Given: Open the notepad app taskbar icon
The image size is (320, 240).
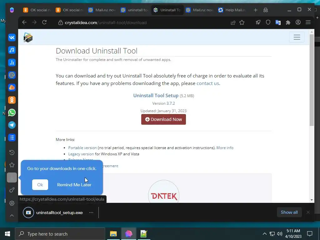Looking at the screenshot, I should pyautogui.click(x=144, y=234).
